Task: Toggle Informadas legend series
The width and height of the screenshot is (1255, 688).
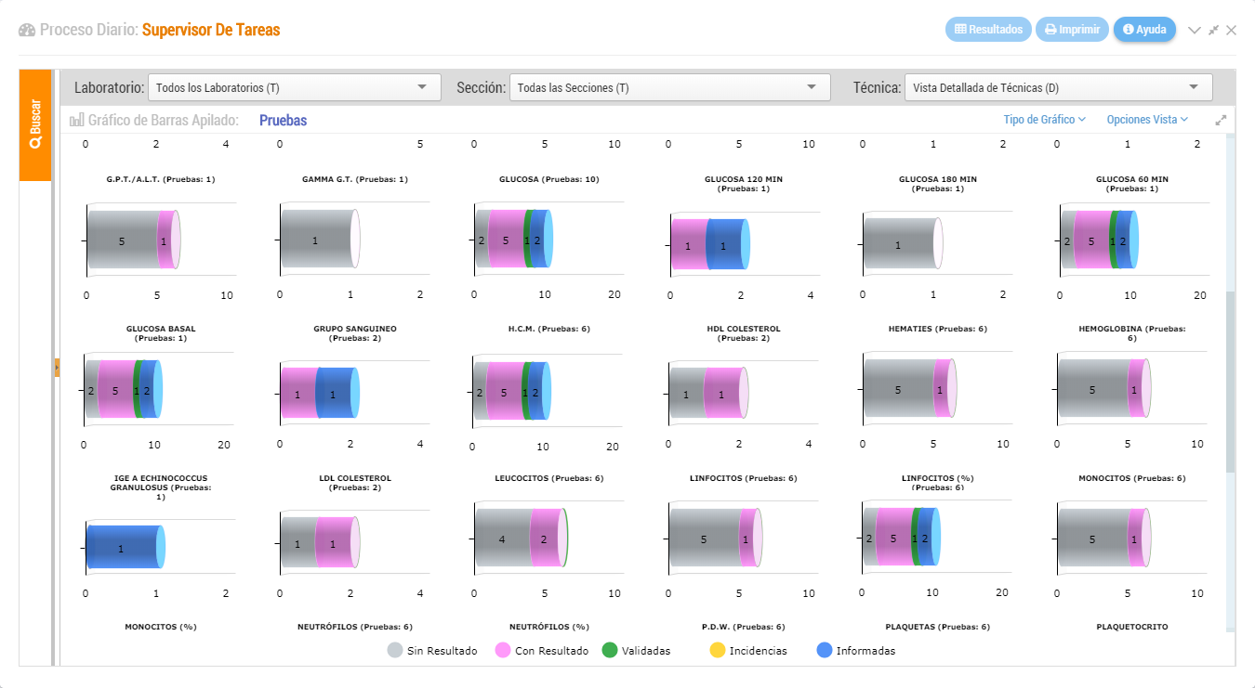Action: click(x=856, y=651)
